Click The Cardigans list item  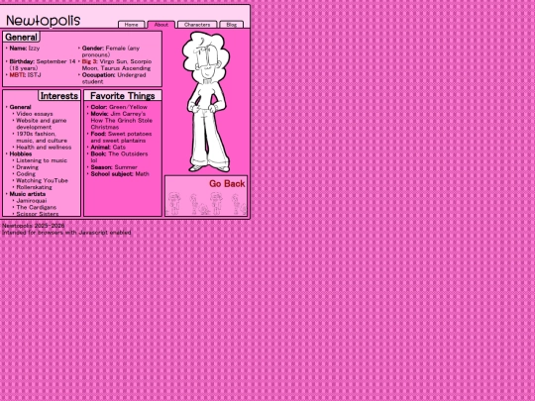click(x=37, y=207)
